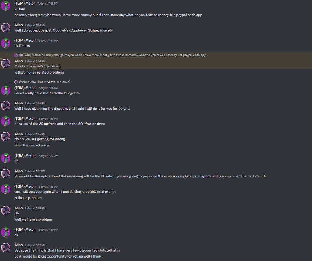Open Alina's avatar beside "50 is the overall price" message group

tap(6, 136)
